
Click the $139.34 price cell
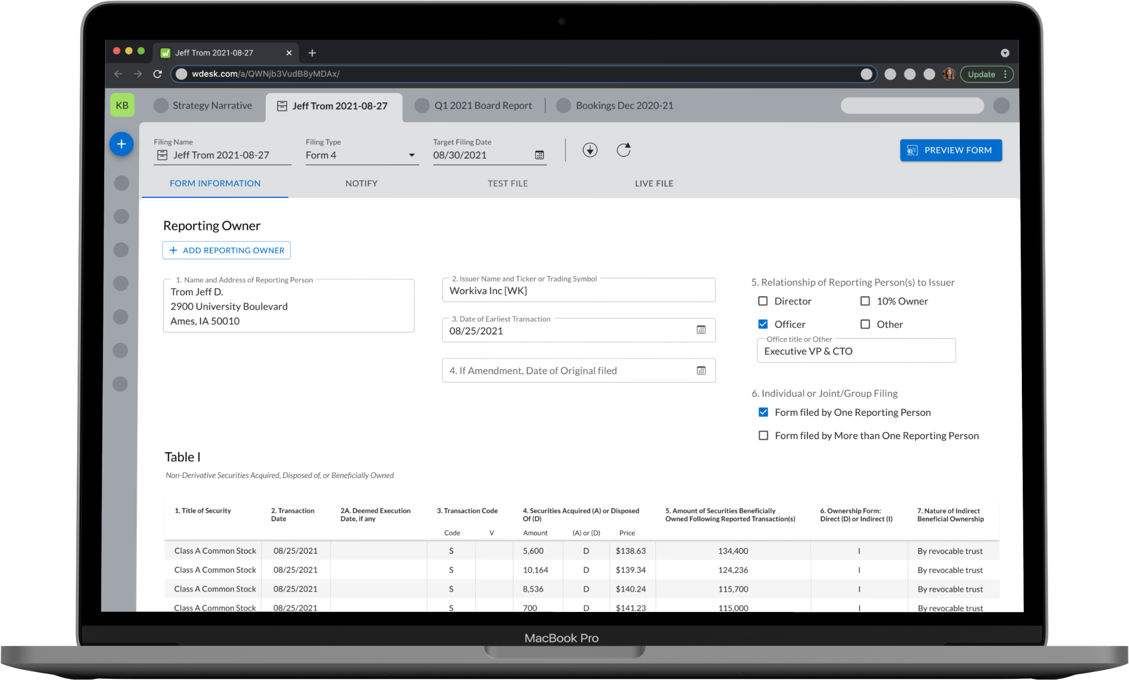coord(630,570)
